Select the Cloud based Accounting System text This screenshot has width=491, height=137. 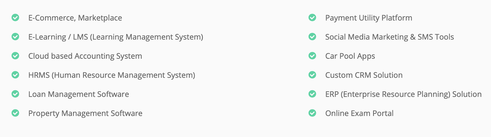tap(85, 56)
